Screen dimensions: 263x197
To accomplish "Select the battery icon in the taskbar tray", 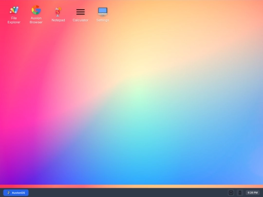I will pyautogui.click(x=240, y=193).
